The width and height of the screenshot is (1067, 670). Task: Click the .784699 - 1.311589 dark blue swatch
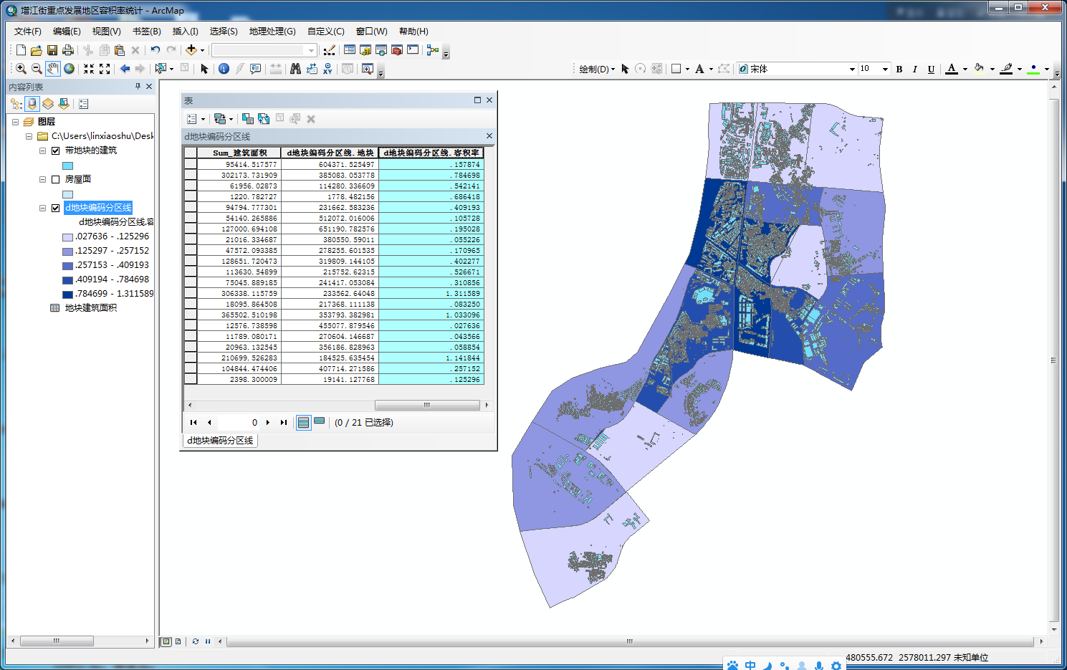pos(68,295)
